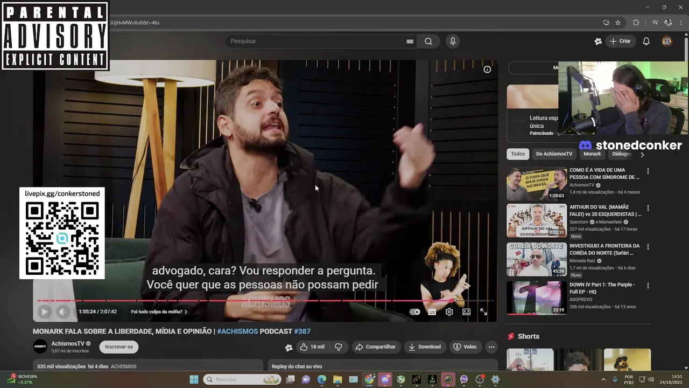Open 'COMO É A VIDA DE UMA PESSOA' thumbnail

pyautogui.click(x=537, y=184)
